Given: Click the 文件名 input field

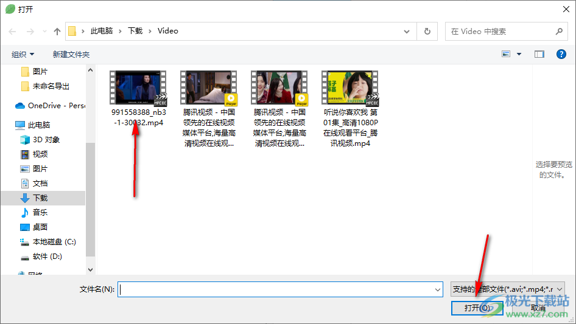Looking at the screenshot, I should click(x=275, y=289).
